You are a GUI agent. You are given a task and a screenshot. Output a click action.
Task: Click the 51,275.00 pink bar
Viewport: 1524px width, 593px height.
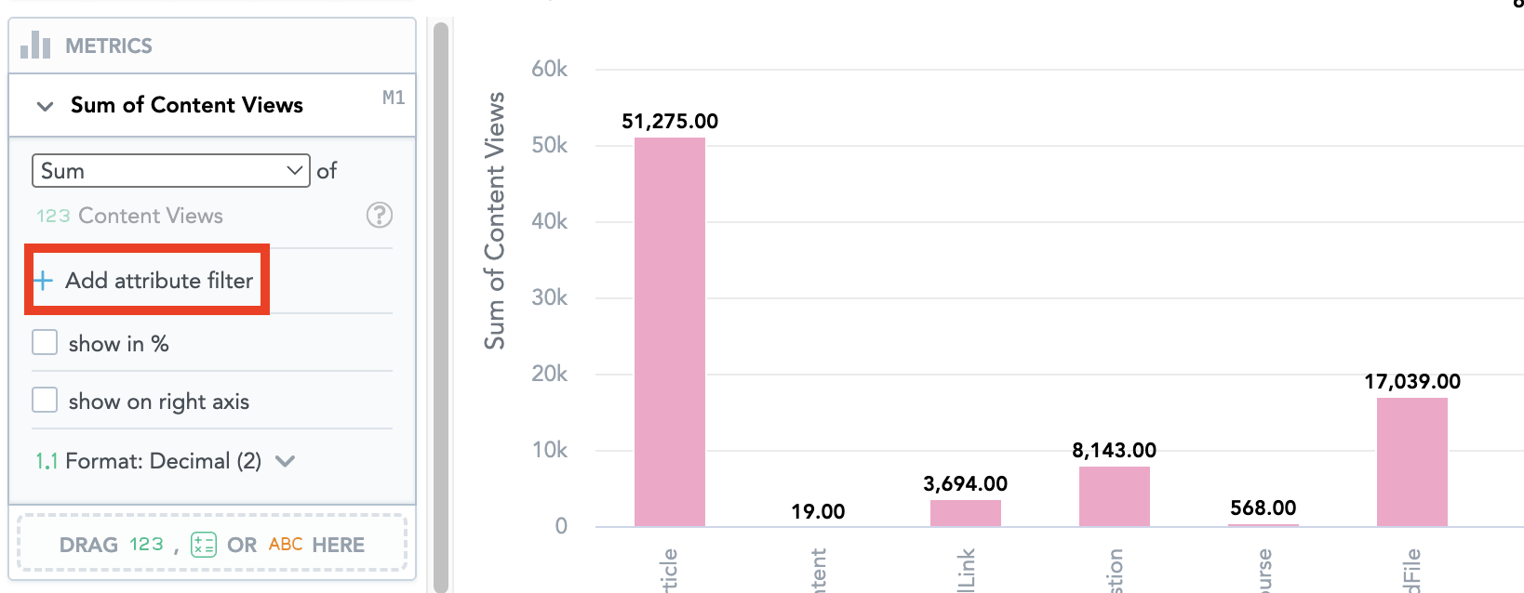click(669, 332)
